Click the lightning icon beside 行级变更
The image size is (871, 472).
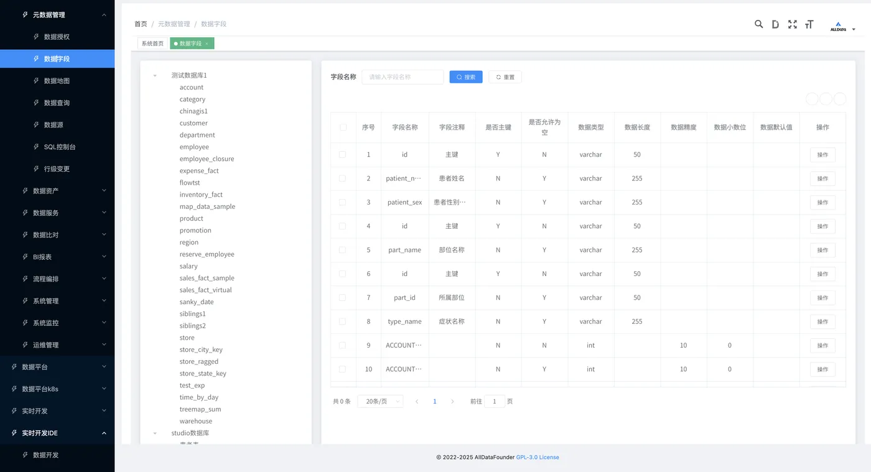(36, 169)
